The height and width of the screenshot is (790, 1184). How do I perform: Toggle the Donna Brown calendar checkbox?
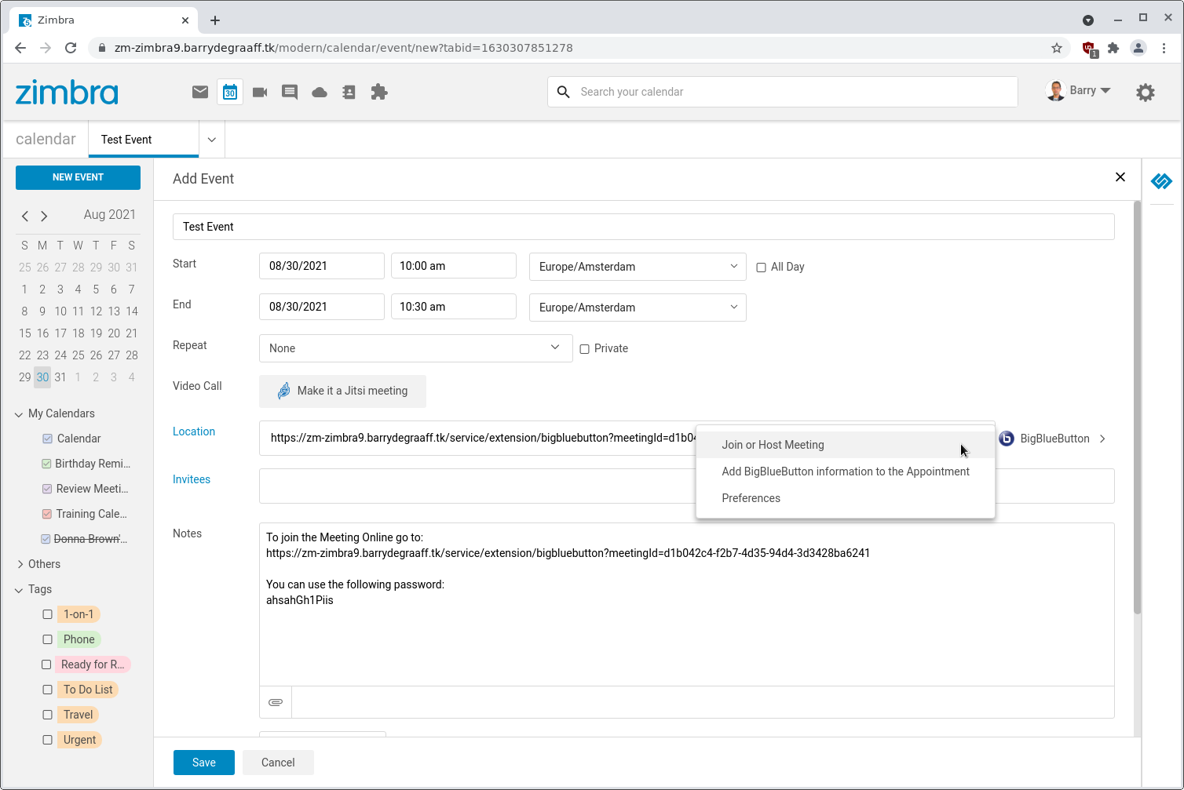pos(46,539)
